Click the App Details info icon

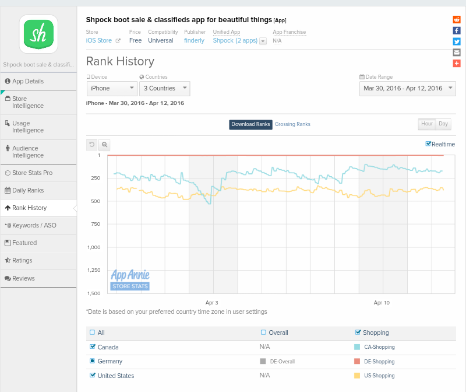coord(8,81)
